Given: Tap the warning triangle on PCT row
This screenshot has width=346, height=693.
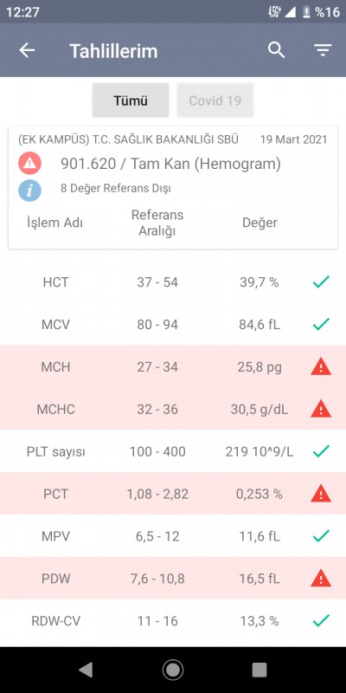Looking at the screenshot, I should coord(321,494).
